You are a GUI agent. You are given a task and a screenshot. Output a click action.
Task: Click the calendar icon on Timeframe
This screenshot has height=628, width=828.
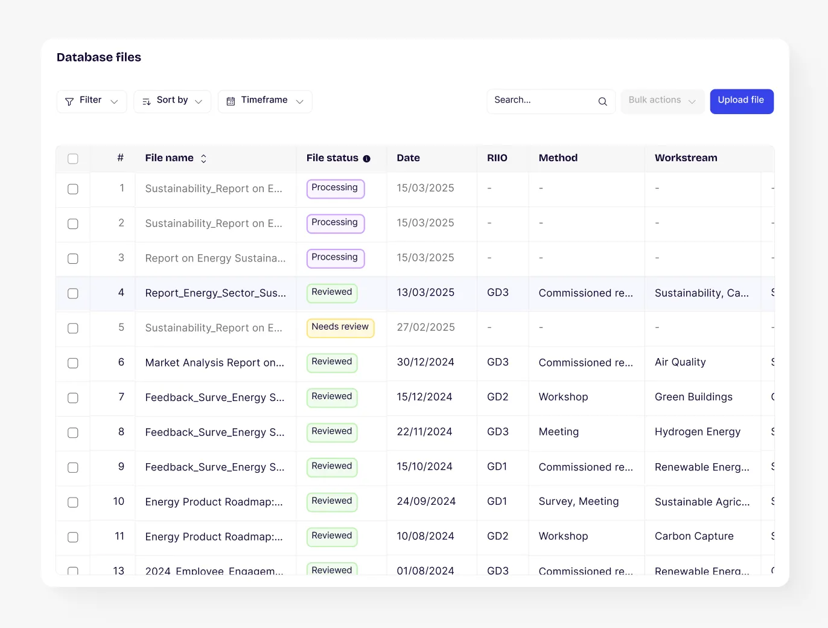point(231,101)
